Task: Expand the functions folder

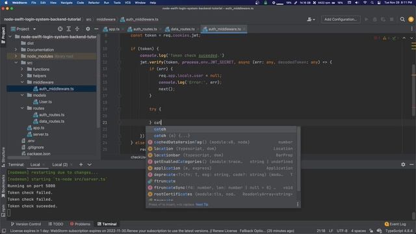Action: 22,70
